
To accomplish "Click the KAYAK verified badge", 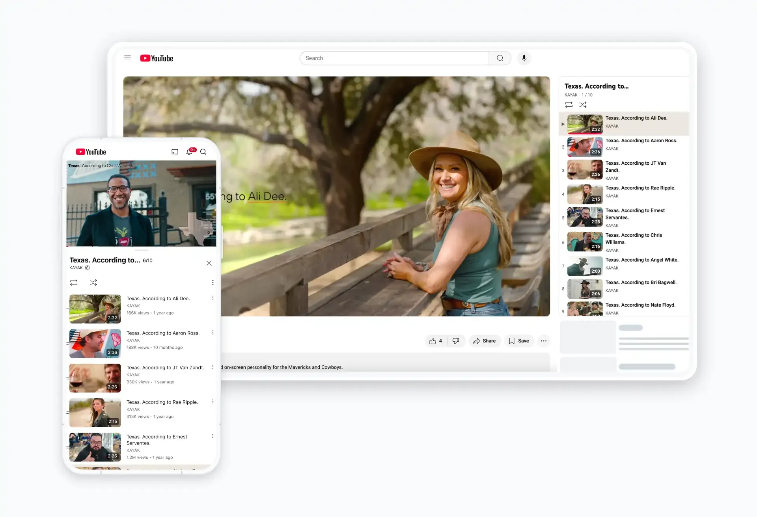I will click(x=87, y=268).
